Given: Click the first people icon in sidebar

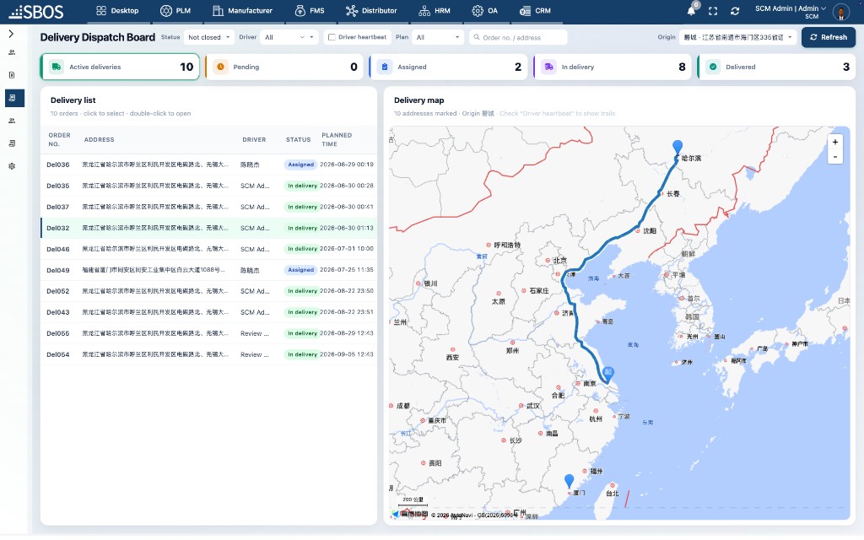Looking at the screenshot, I should 12,52.
